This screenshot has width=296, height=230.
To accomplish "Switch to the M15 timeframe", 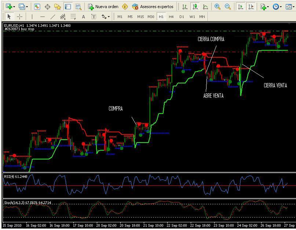I will [x=140, y=17].
